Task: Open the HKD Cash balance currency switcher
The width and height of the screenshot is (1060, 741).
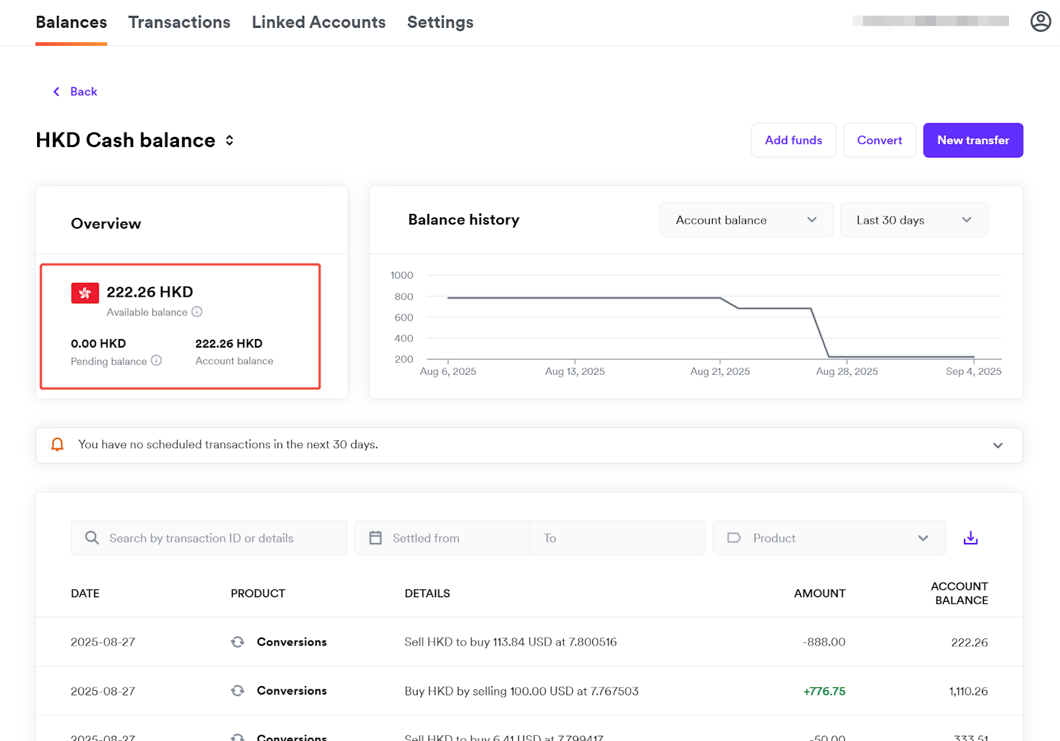Action: (x=229, y=140)
